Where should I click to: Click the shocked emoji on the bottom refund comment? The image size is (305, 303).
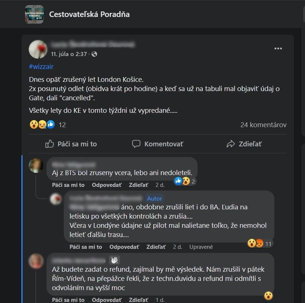268,296
